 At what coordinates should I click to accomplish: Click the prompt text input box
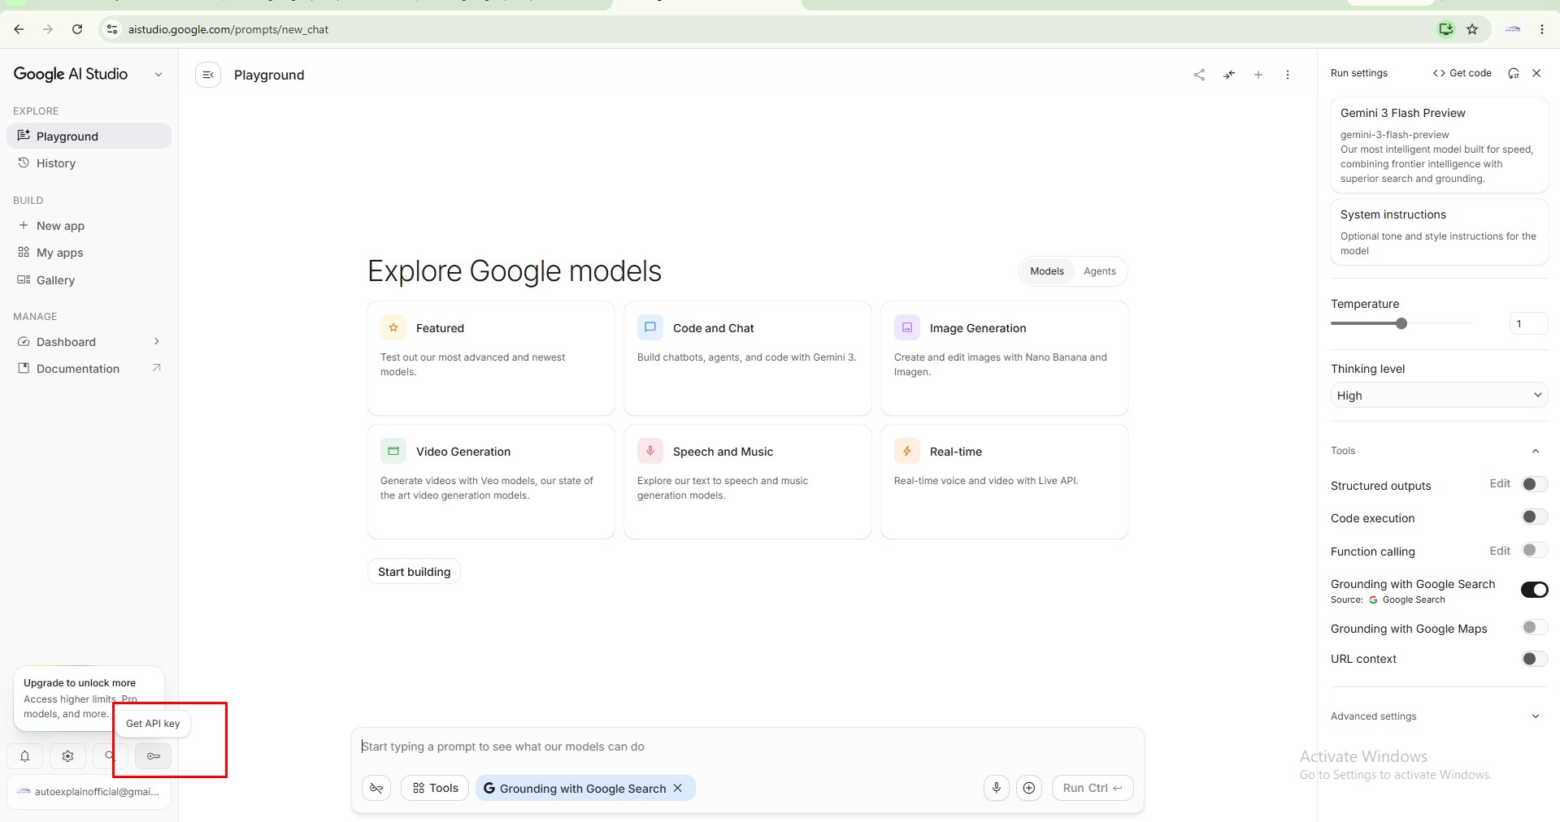[747, 746]
